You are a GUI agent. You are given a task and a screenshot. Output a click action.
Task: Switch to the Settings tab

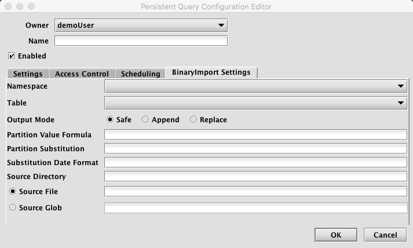28,74
